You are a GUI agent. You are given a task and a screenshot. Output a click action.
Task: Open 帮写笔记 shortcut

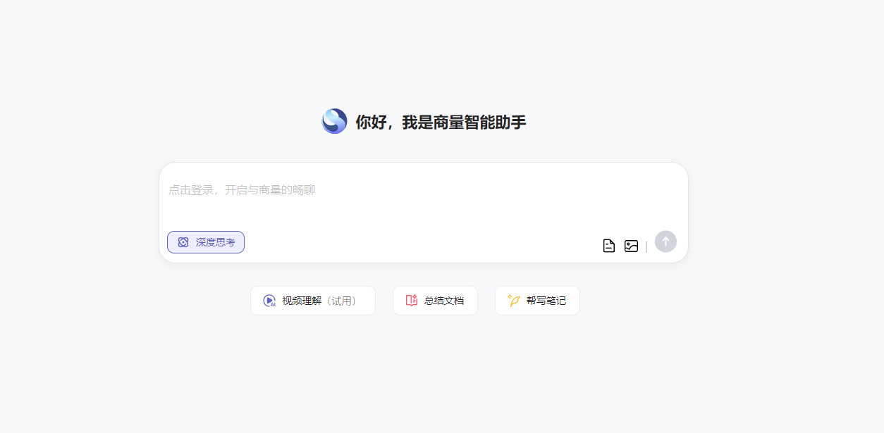point(537,301)
